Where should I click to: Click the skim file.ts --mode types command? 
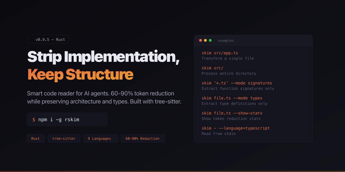(x=232, y=98)
